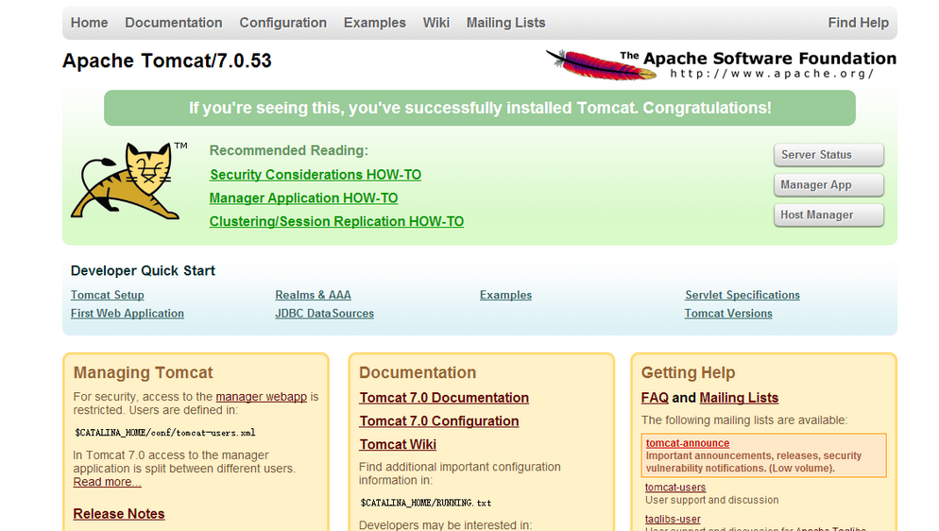Open Clustering/Session Replication HOW-TO link
Viewport: 939px width, 531px height.
tap(336, 221)
